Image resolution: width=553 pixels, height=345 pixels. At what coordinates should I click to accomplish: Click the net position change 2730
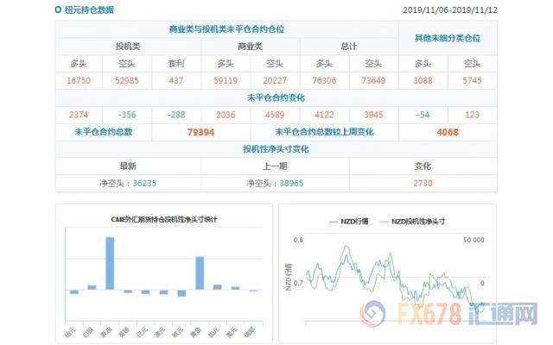click(x=423, y=184)
